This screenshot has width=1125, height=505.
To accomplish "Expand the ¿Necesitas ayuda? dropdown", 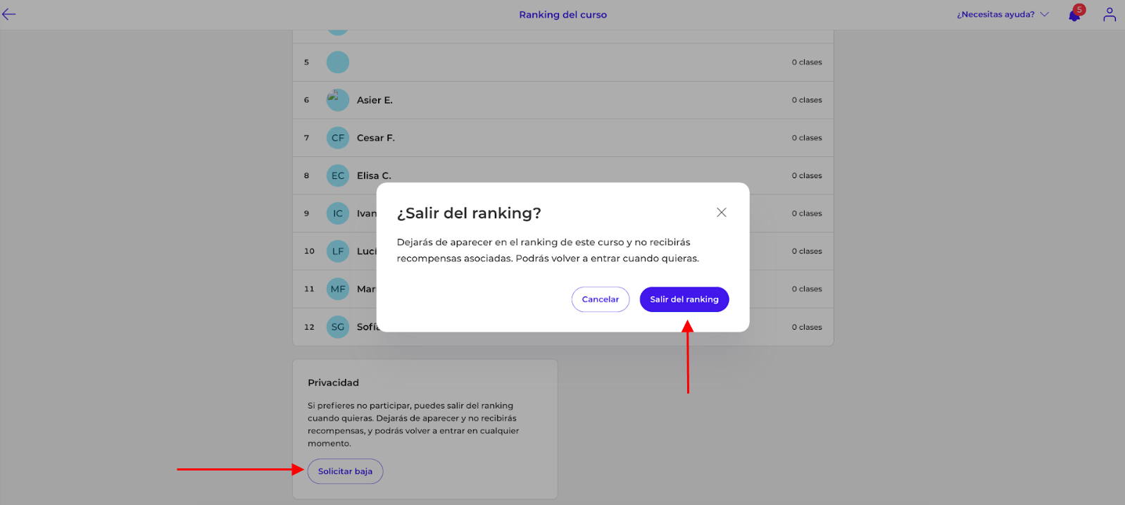I will pos(1003,14).
